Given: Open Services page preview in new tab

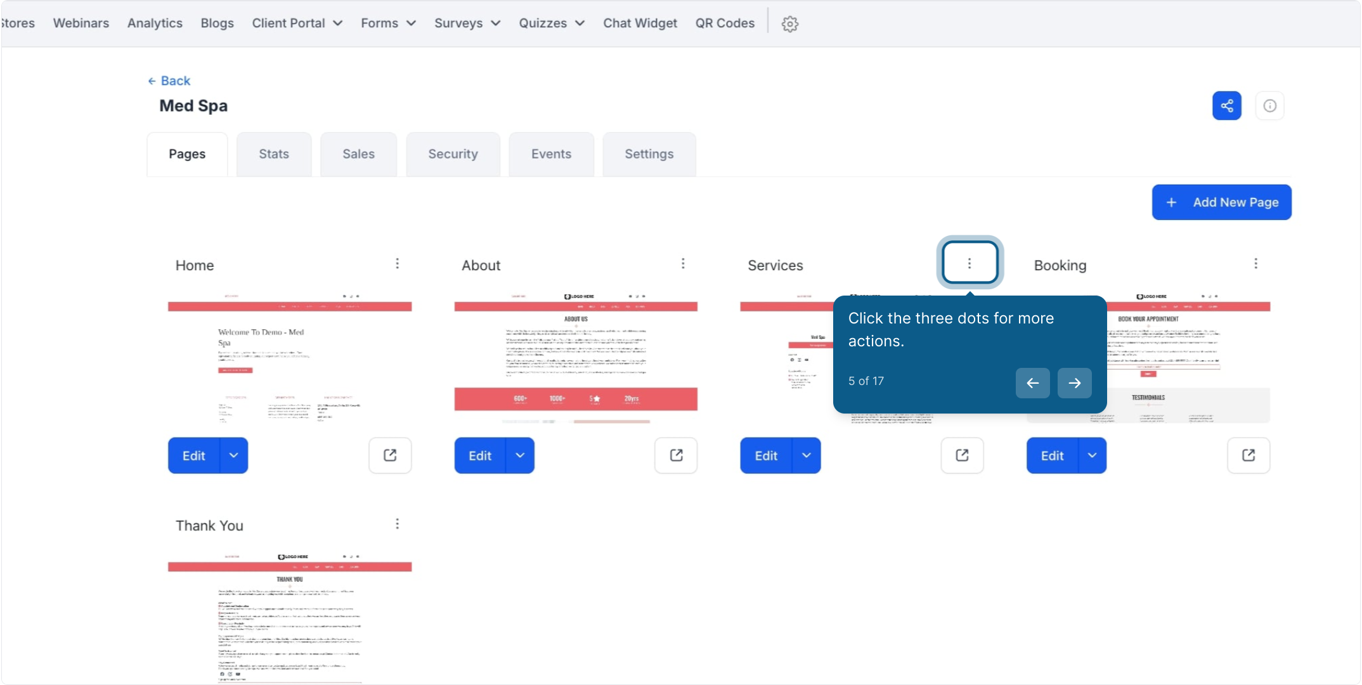Looking at the screenshot, I should [962, 455].
